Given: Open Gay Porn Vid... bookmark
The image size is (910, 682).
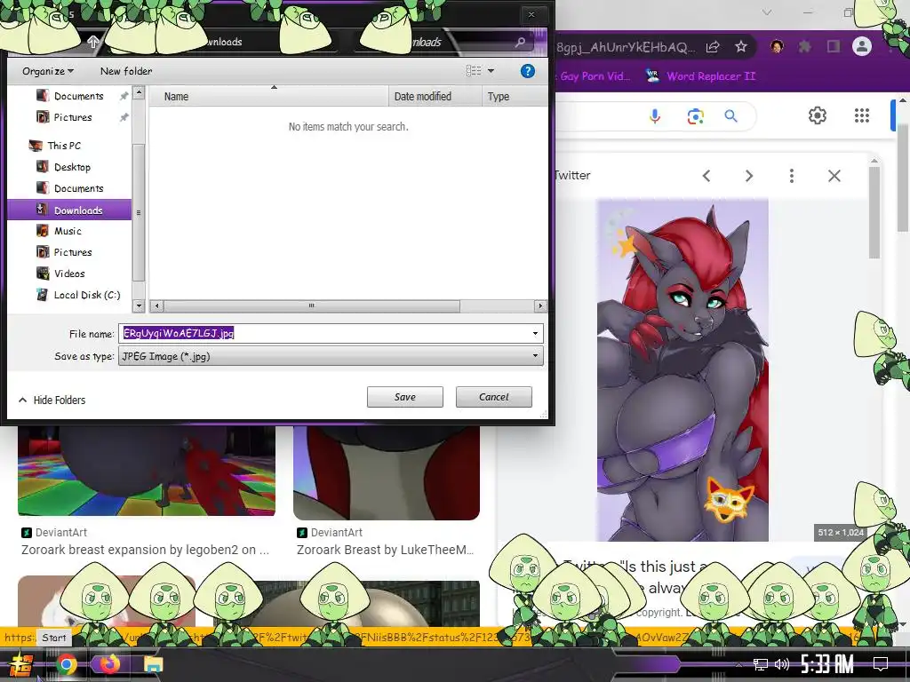Looking at the screenshot, I should pos(595,76).
